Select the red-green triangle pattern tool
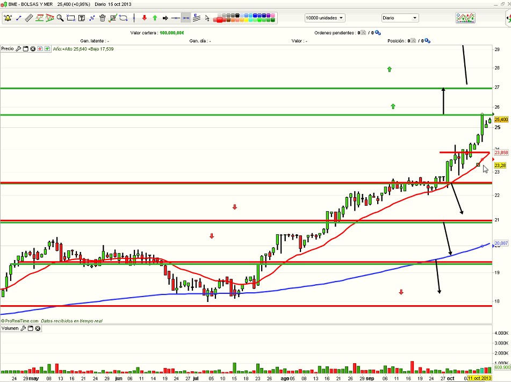The height and width of the screenshot is (382, 511). pos(49,18)
